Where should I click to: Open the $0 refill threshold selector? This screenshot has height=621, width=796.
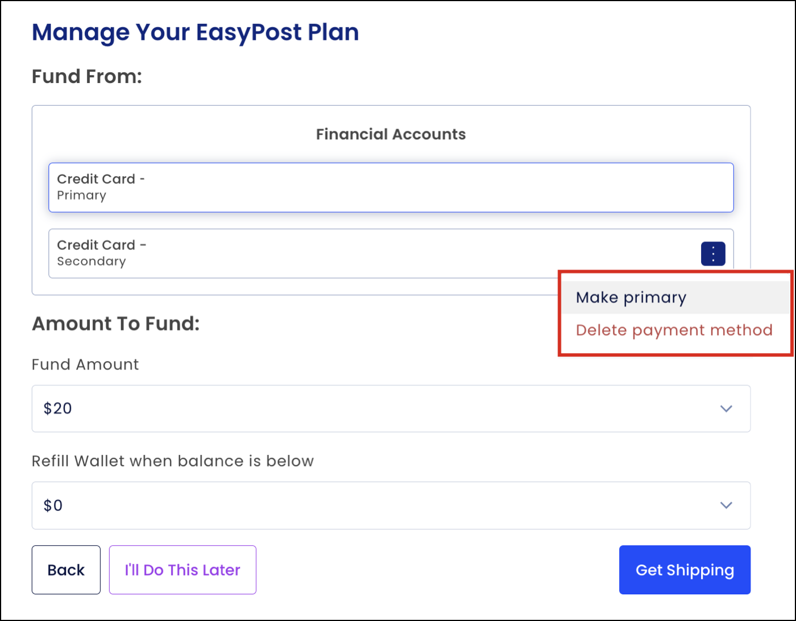point(391,505)
